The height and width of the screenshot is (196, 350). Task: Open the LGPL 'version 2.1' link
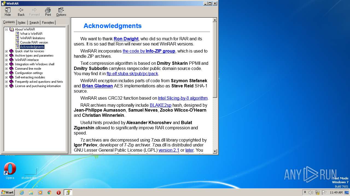coord(169,150)
